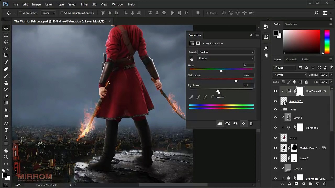Choose the Horizontal Type tool
Viewport: 335px width, 188px height.
pyautogui.click(x=6, y=130)
